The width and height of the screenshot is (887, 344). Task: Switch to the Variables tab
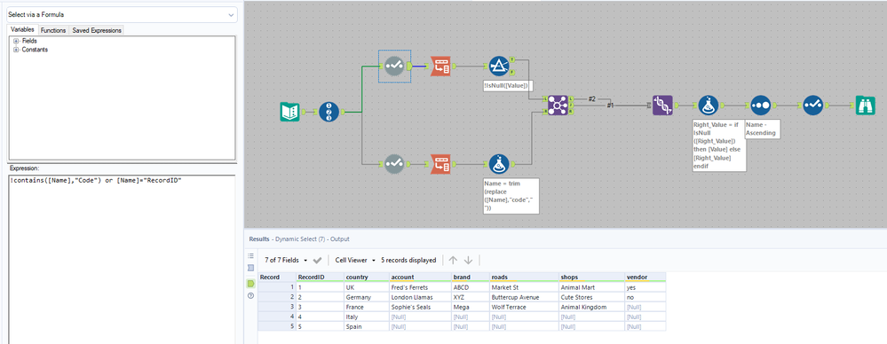22,30
